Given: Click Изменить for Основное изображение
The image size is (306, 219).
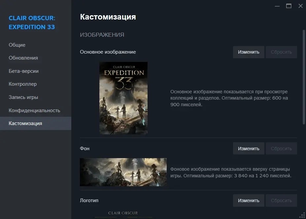Looking at the screenshot, I should pos(249,52).
